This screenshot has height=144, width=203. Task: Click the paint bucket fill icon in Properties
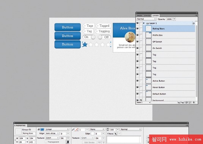click(39, 129)
